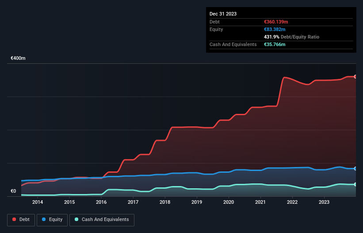The image size is (363, 233).
Task: Click the 2017 x-axis label
Action: tap(133, 202)
